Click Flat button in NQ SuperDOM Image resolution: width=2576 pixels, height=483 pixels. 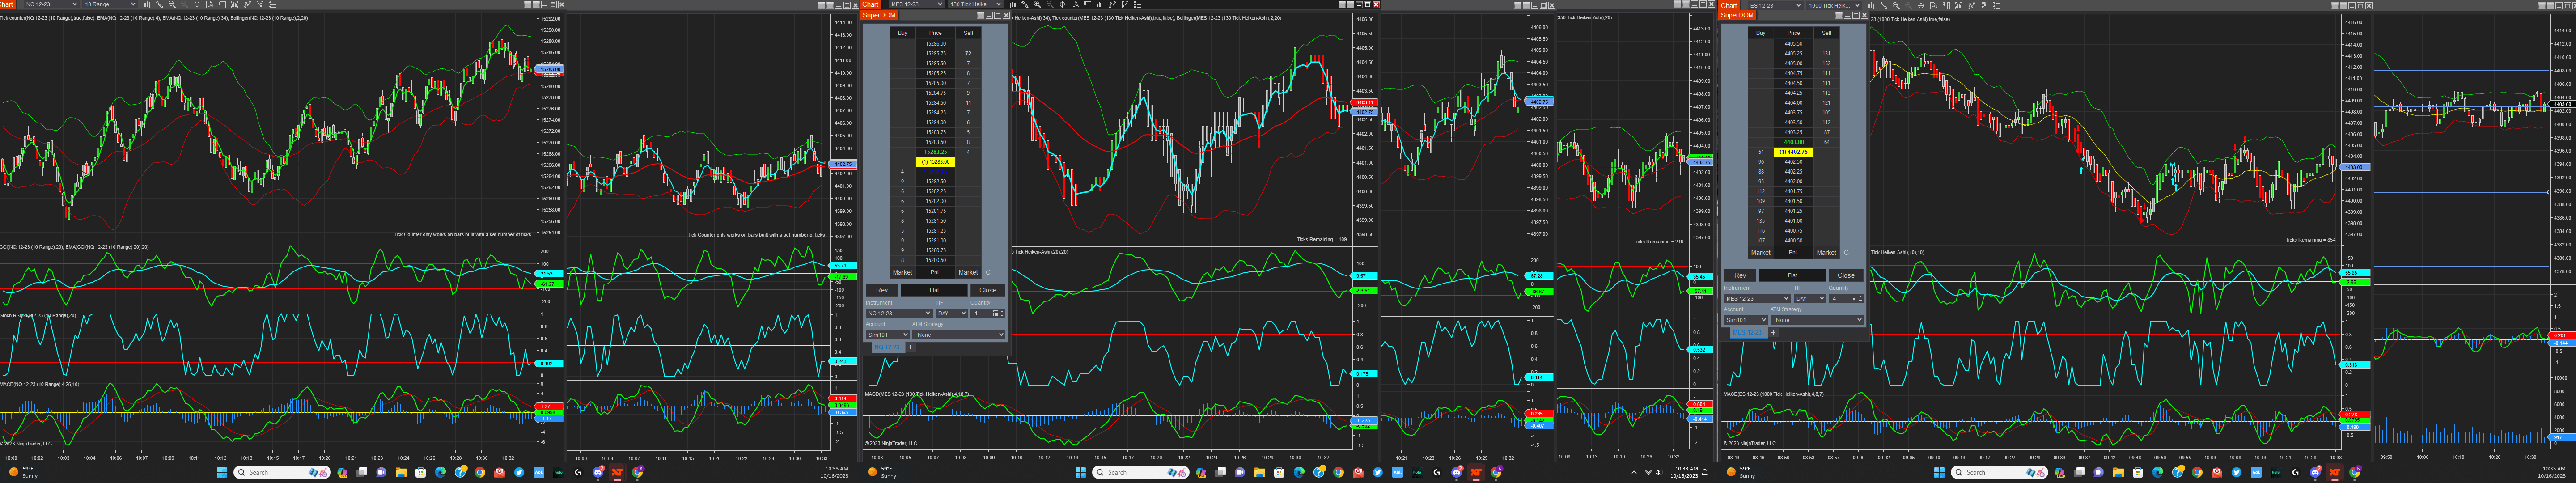934,290
